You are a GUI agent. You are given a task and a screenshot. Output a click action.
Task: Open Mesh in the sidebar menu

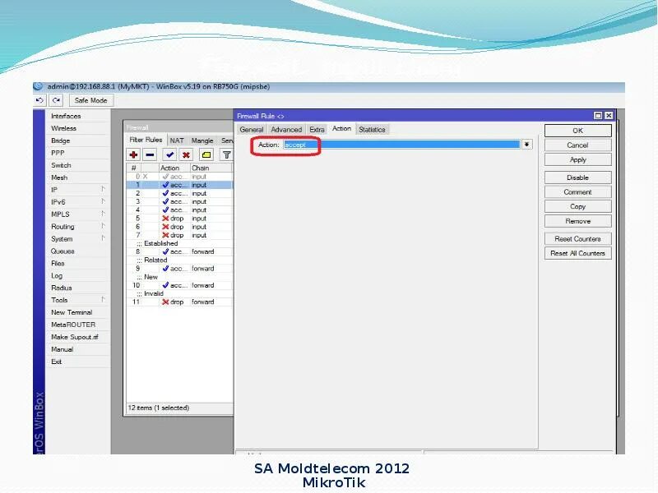tap(59, 177)
